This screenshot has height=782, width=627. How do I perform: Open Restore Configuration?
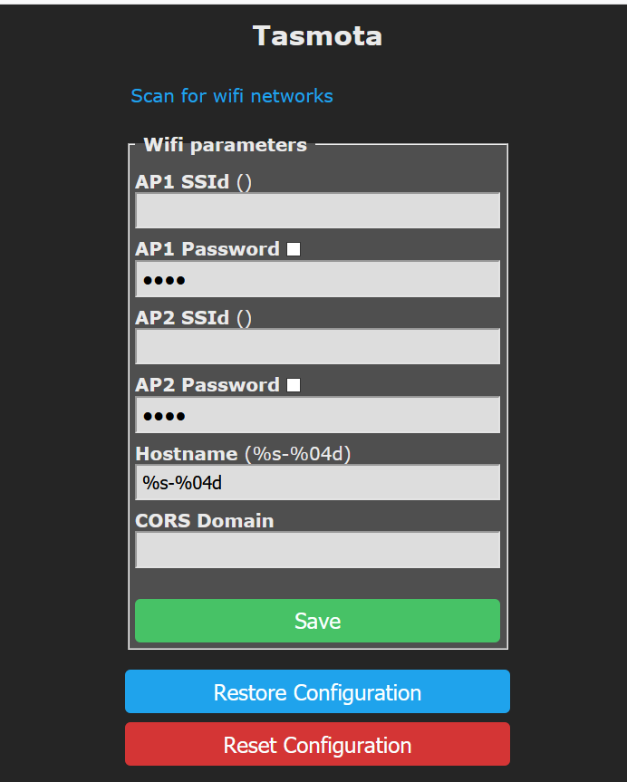click(317, 691)
